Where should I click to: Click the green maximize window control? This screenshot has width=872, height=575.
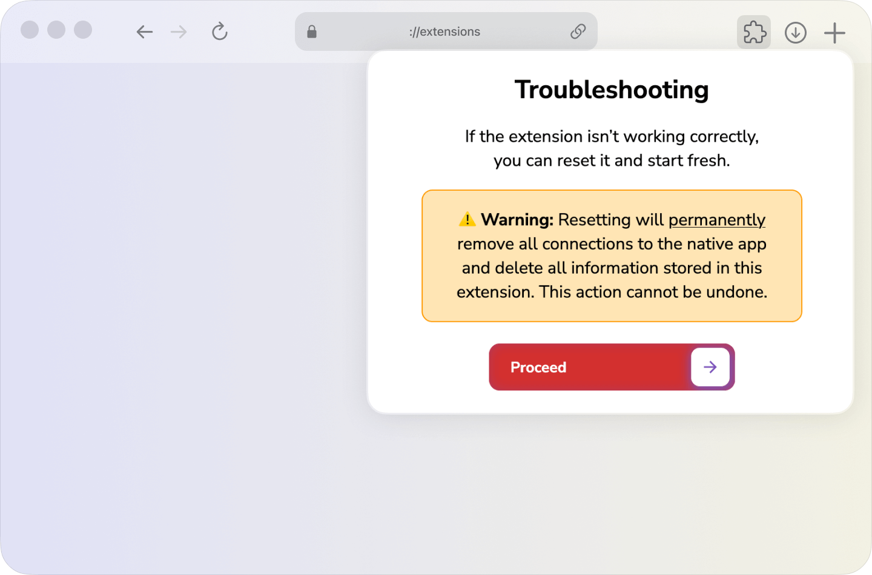(82, 29)
